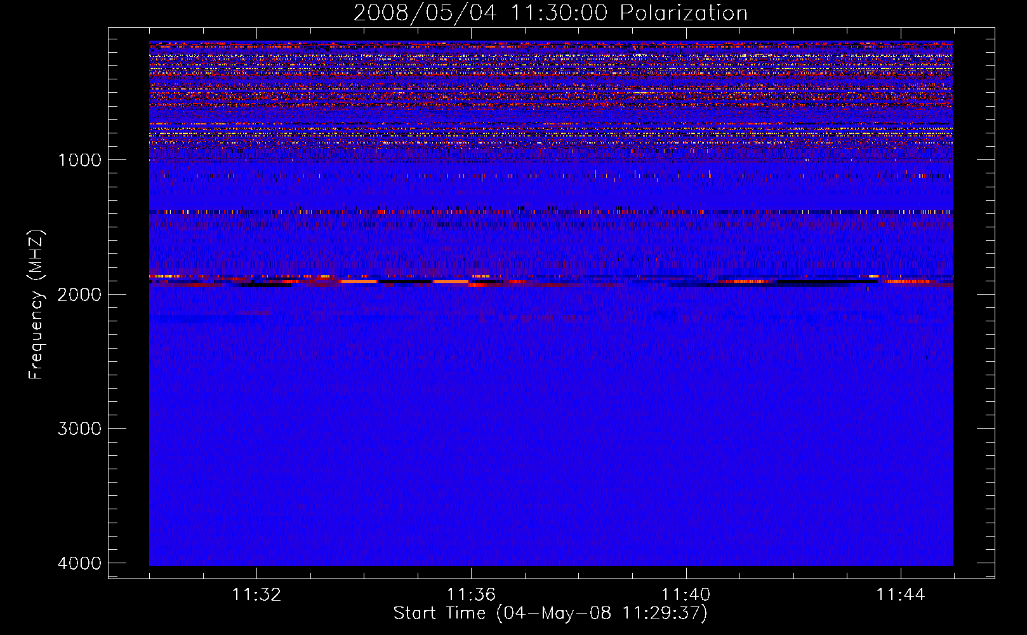The image size is (1027, 635).
Task: Click the 3000 frequency tick label
Action: click(79, 429)
